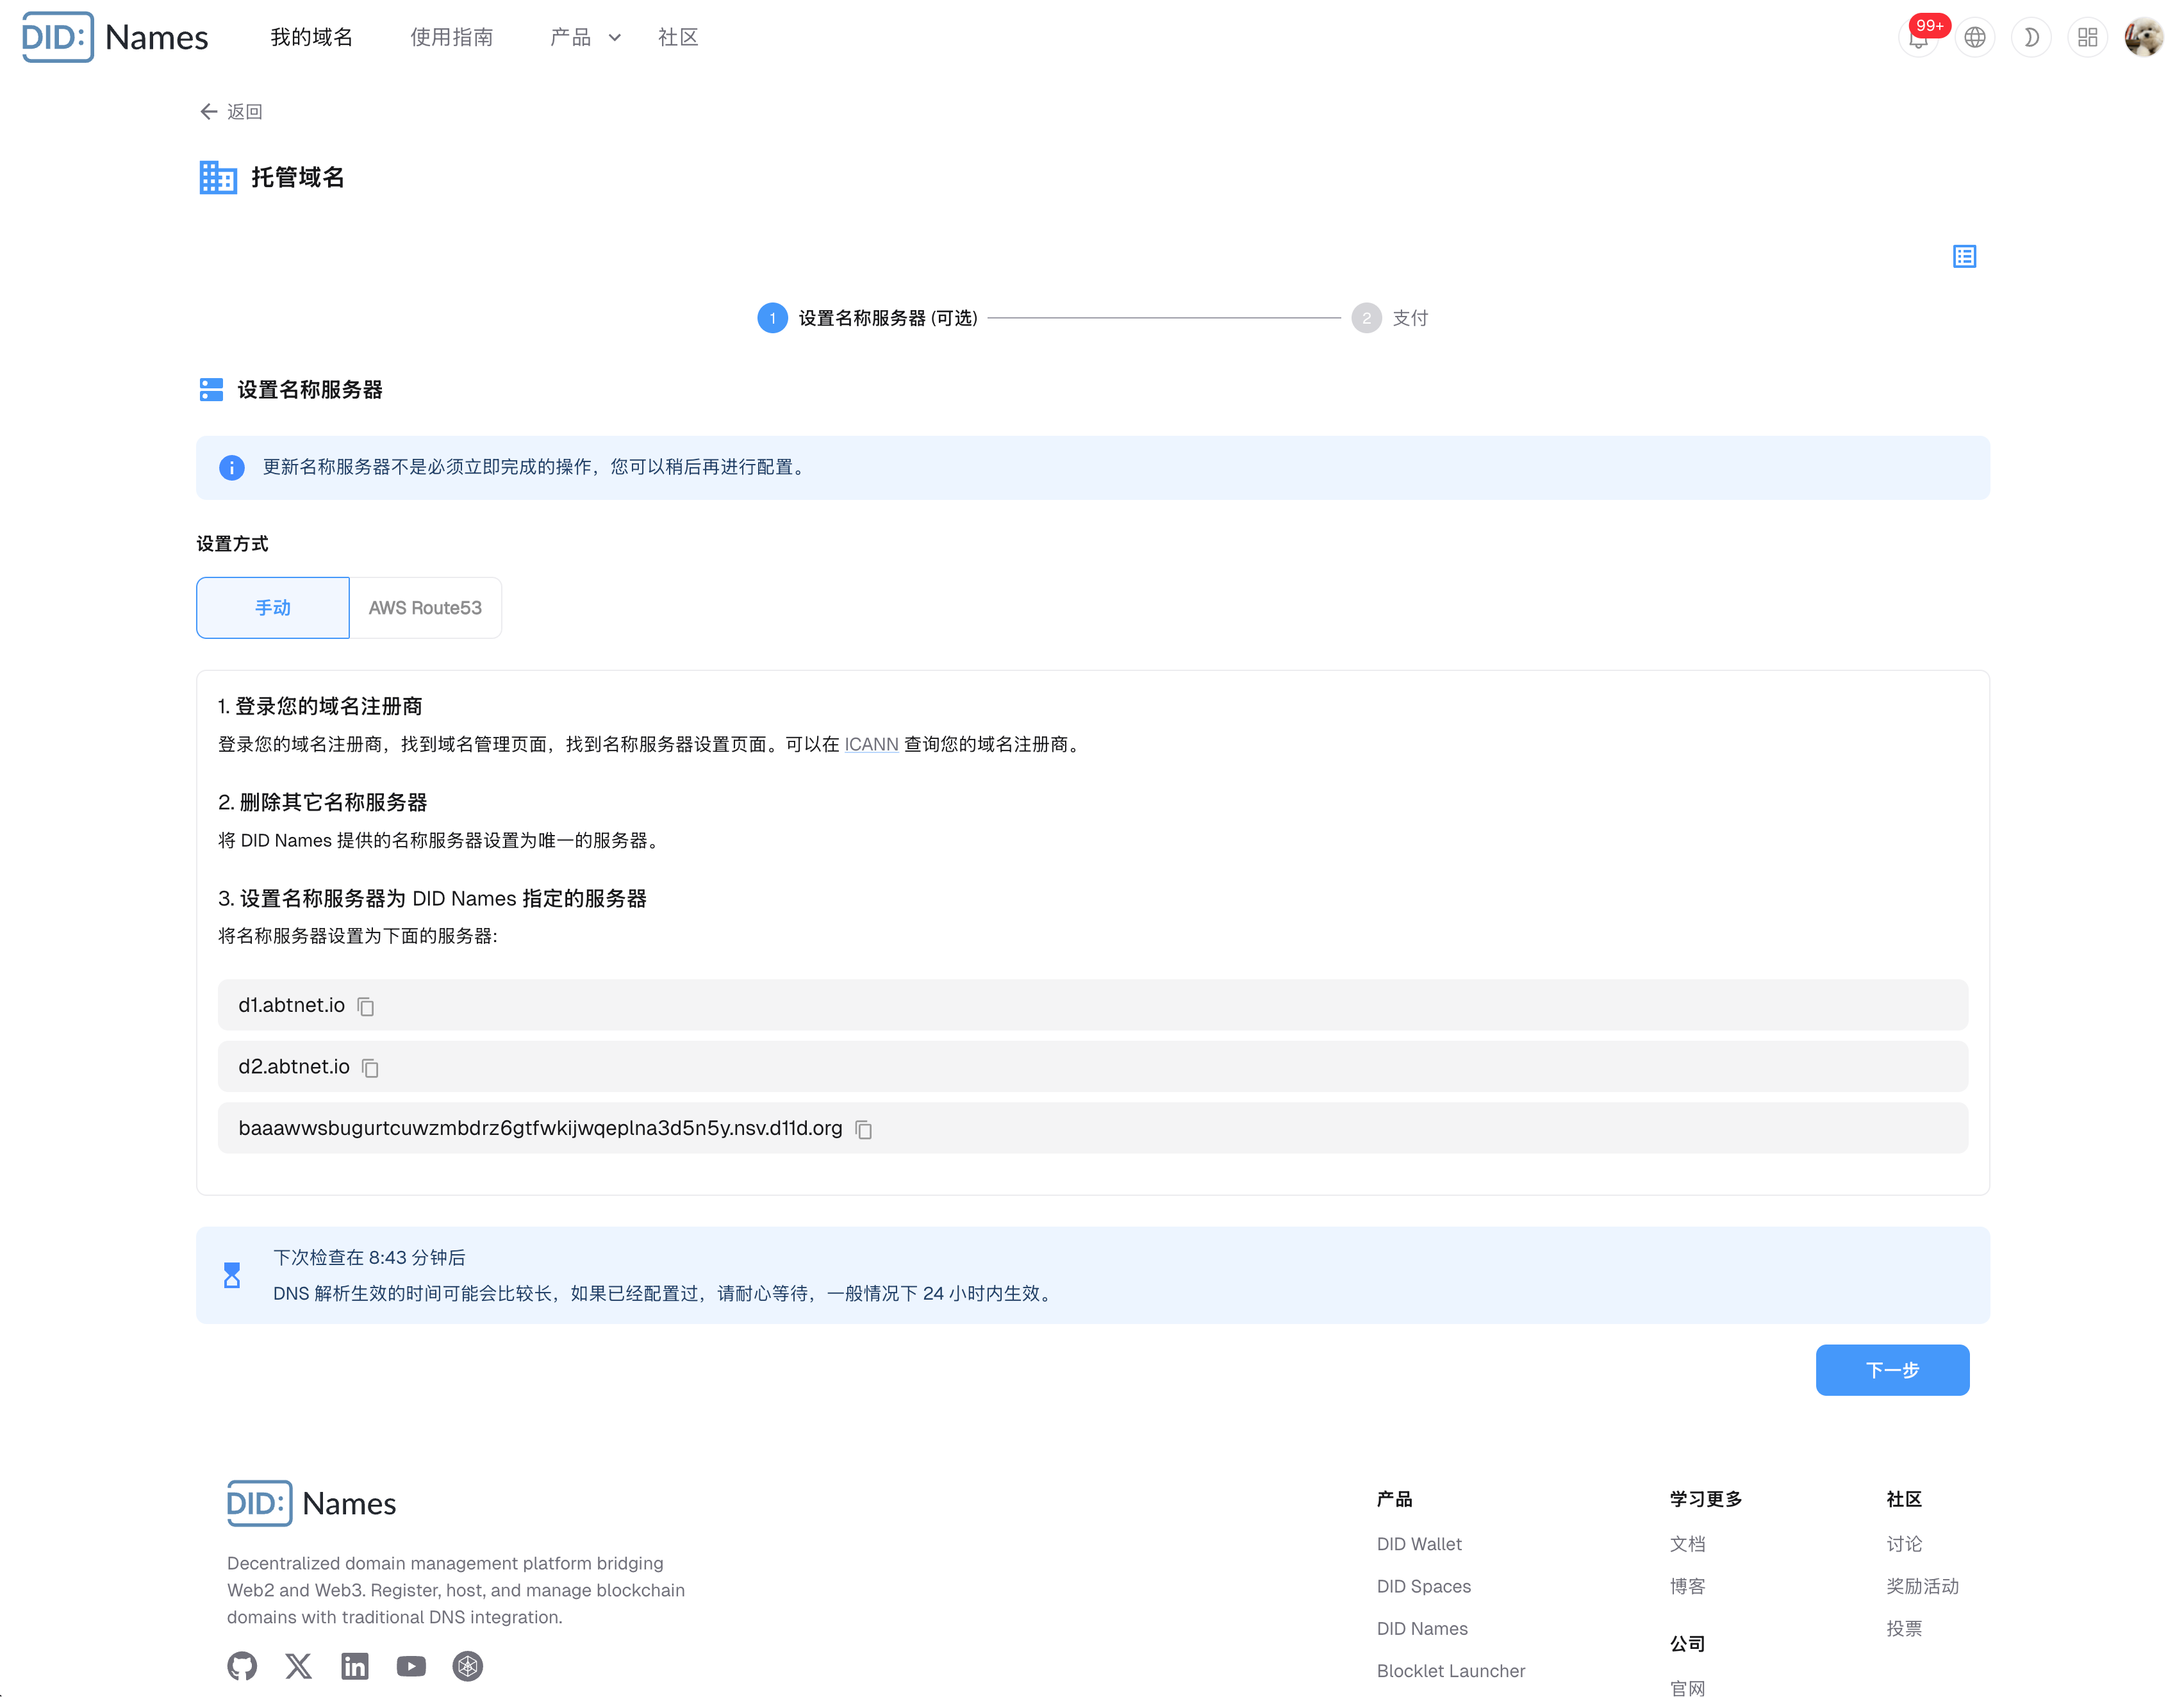Copy the nsv.d11d.org nameserver address
The height and width of the screenshot is (1697, 2184).
point(864,1129)
